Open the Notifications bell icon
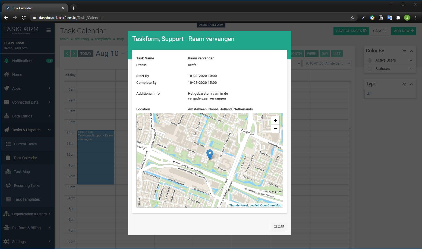The height and width of the screenshot is (249, 422). pyautogui.click(x=7, y=60)
